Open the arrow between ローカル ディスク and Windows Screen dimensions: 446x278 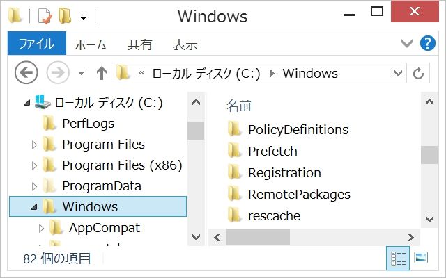[x=272, y=74]
